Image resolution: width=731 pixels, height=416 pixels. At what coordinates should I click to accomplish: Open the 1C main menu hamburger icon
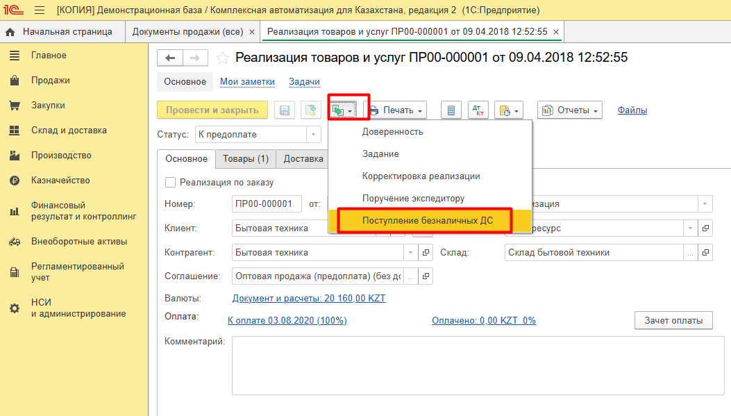39,10
